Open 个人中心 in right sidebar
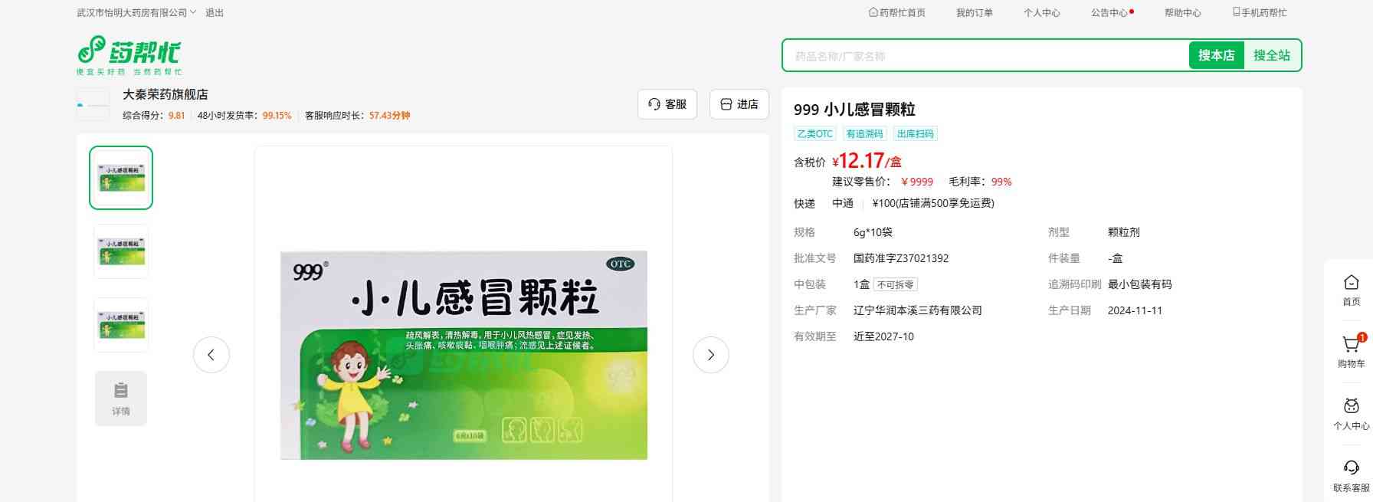The height and width of the screenshot is (502, 1373). coord(1351,413)
